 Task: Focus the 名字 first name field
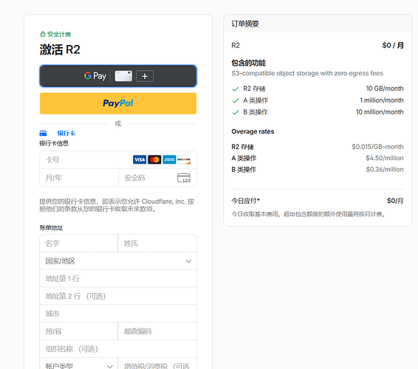(78, 244)
